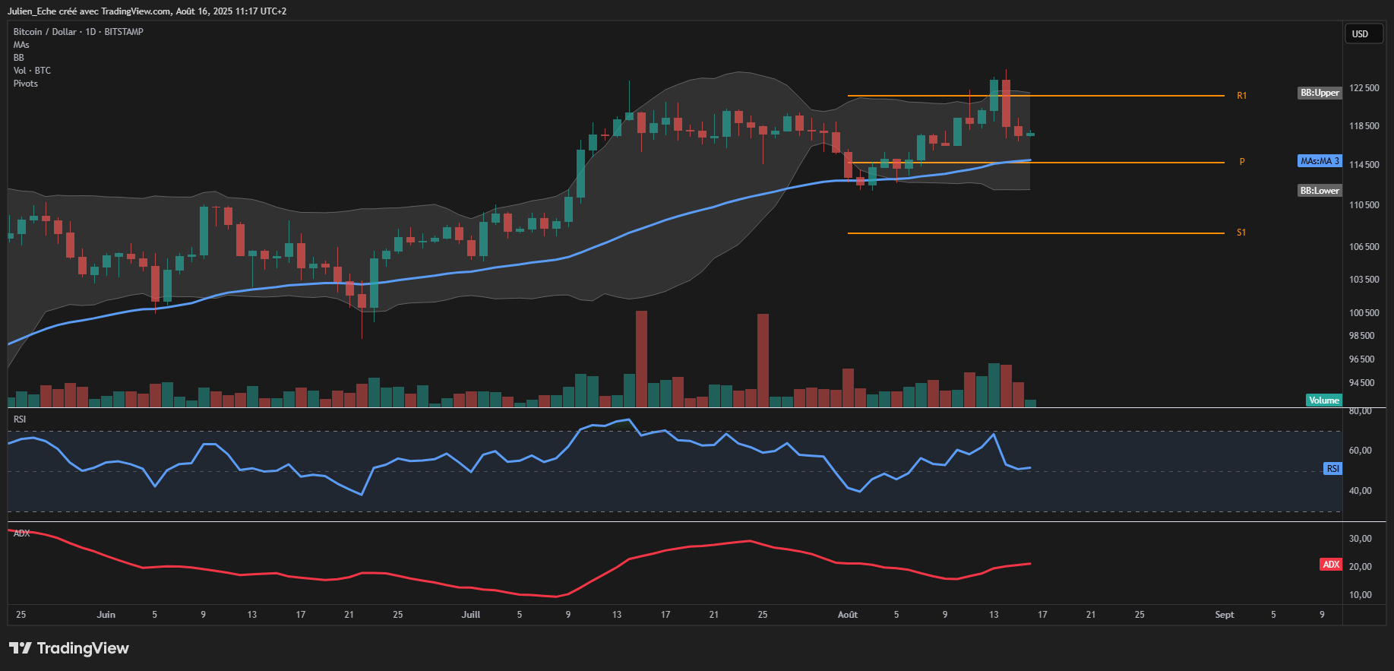Click the TradingView logo at the bottom
Viewport: 1394px width, 671px height.
[x=69, y=648]
